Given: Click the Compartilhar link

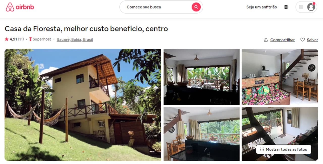Looking at the screenshot, I should pos(282,40).
